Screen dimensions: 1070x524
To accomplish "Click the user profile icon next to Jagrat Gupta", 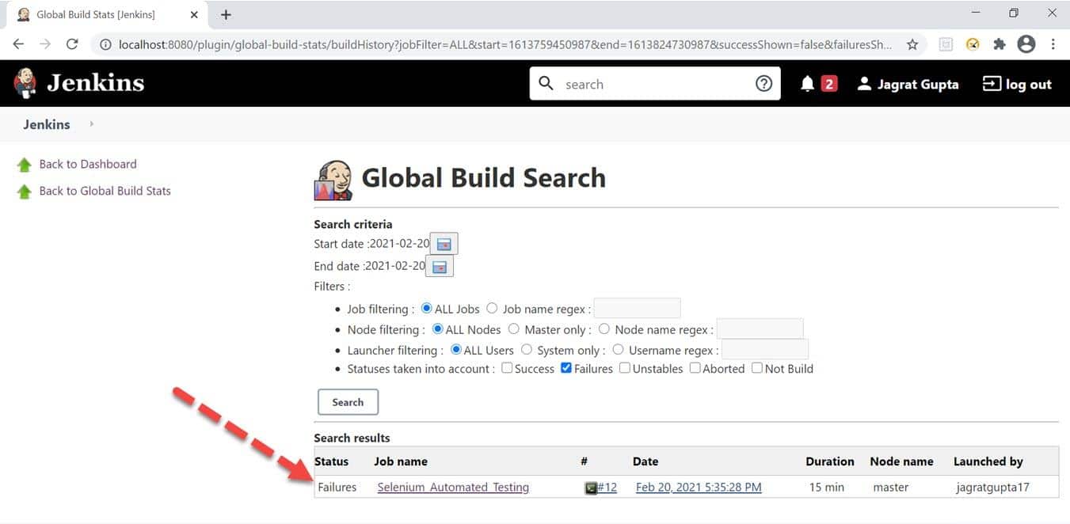I will click(864, 84).
